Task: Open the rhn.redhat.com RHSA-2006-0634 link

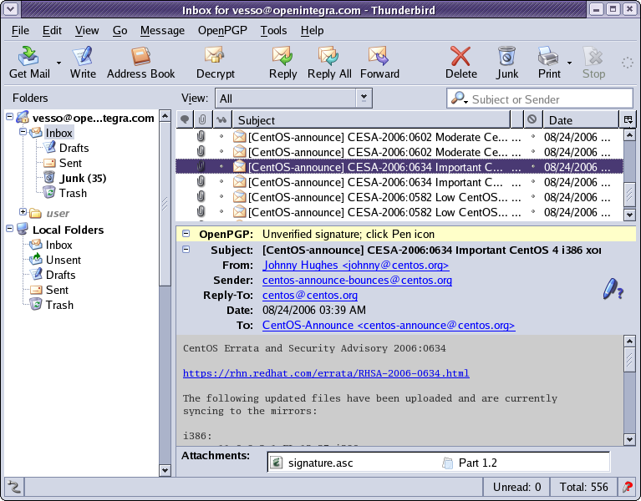Action: [x=326, y=373]
